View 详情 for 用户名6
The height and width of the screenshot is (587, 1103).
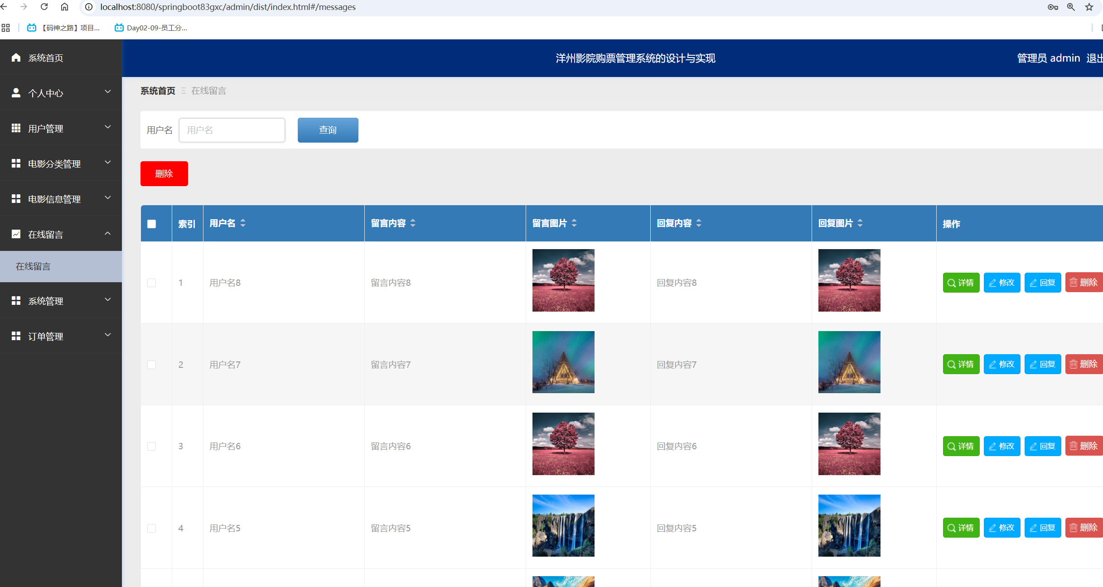click(961, 446)
